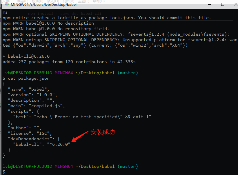Click the '$ cat package.json' command line

(26, 78)
